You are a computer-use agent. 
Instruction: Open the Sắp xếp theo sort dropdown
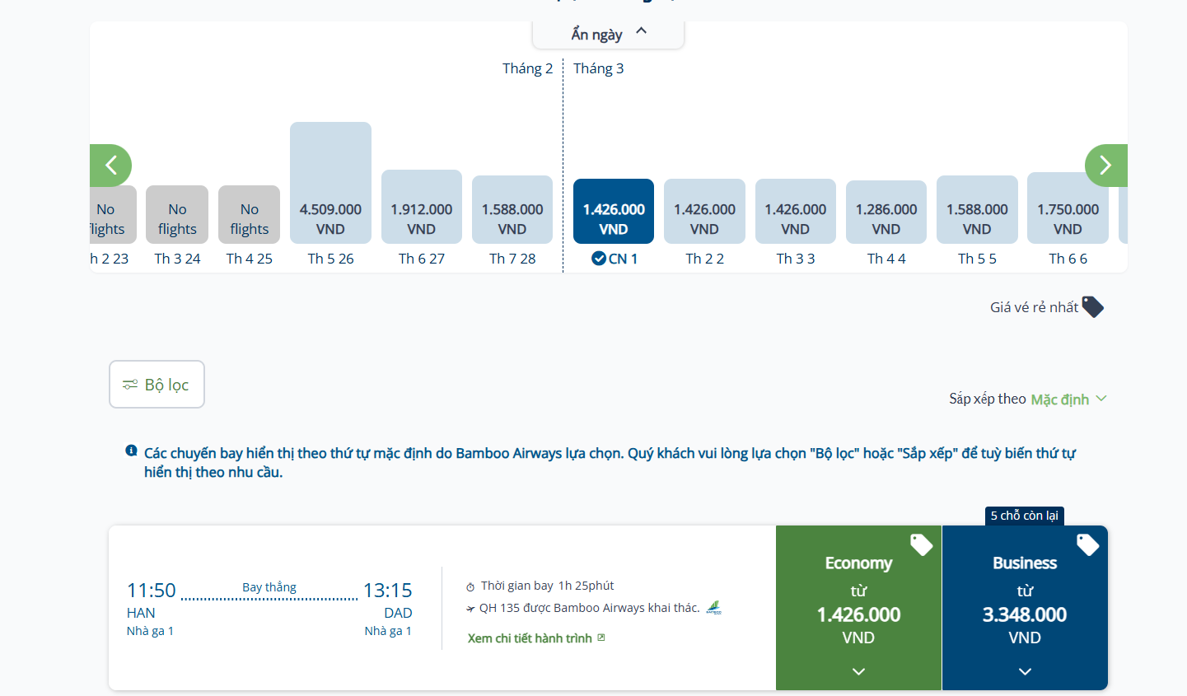pyautogui.click(x=1068, y=399)
